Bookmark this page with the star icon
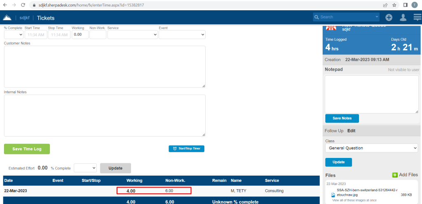The image size is (422, 204). pos(394,5)
